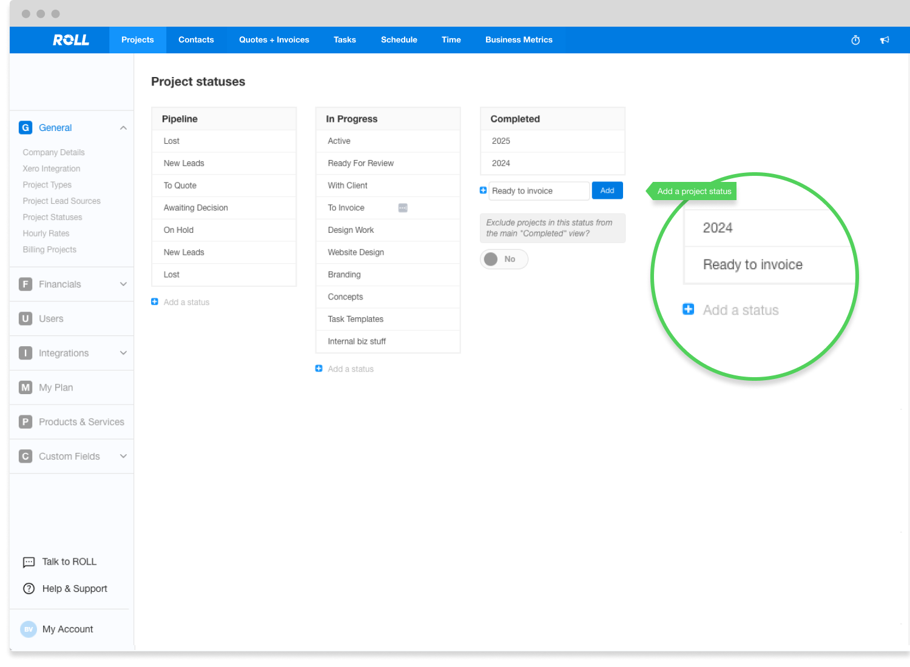
Task: Click the Users section icon in sidebar
Action: (25, 319)
